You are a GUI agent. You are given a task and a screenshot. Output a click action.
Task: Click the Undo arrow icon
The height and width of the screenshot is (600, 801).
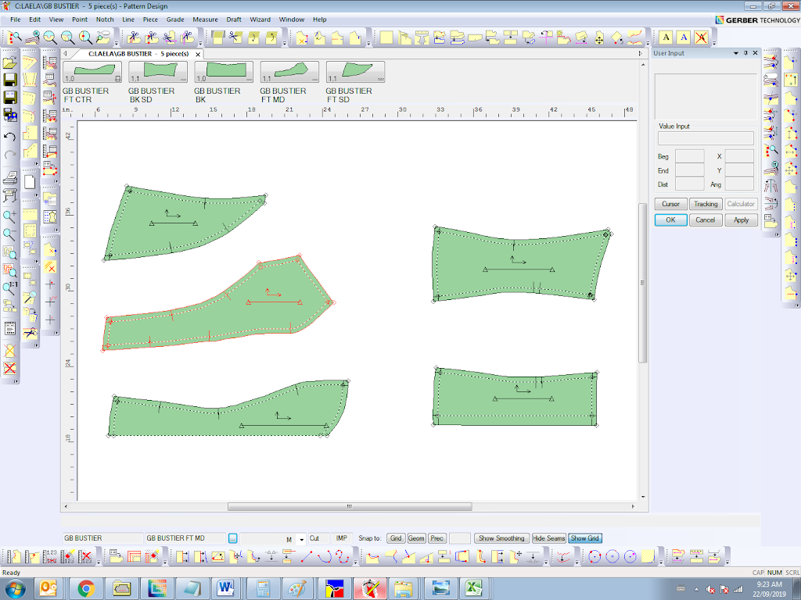pyautogui.click(x=9, y=136)
